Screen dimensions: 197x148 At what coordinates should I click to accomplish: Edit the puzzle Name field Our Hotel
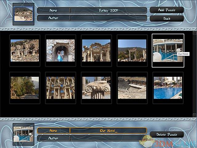click(108, 130)
